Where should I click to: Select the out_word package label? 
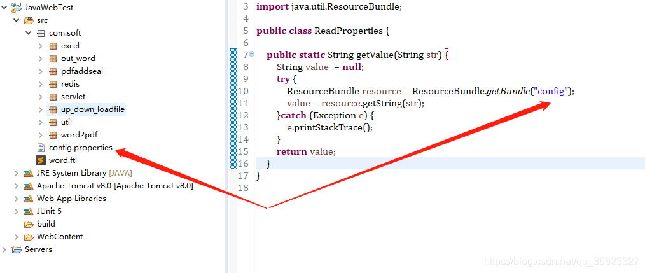(x=78, y=59)
